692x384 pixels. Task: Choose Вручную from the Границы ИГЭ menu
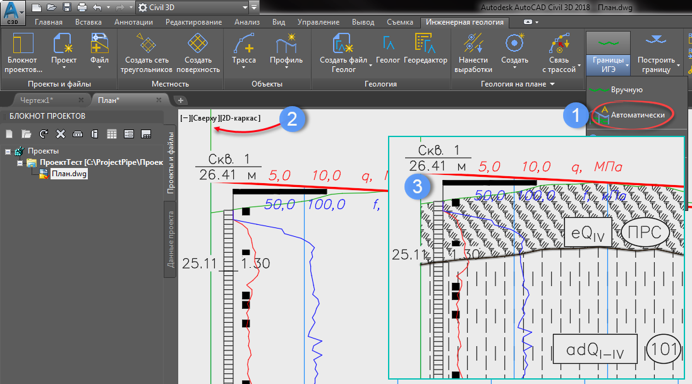tap(627, 90)
